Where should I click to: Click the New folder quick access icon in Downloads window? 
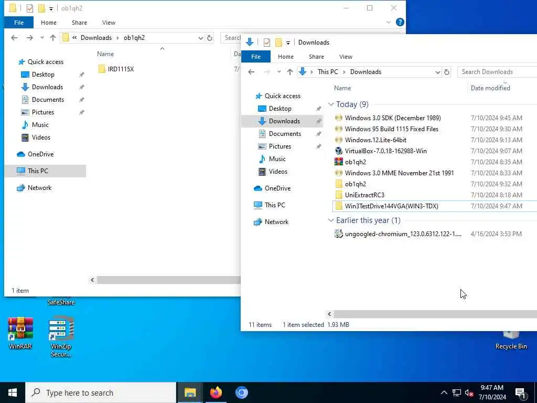pyautogui.click(x=279, y=43)
